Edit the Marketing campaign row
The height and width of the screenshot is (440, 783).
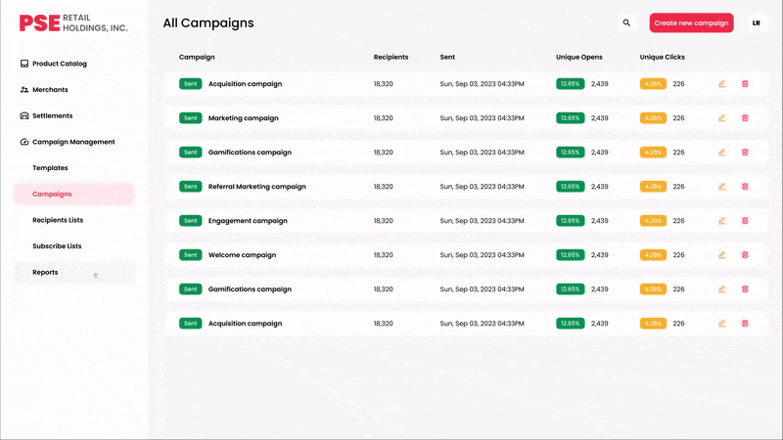[721, 118]
